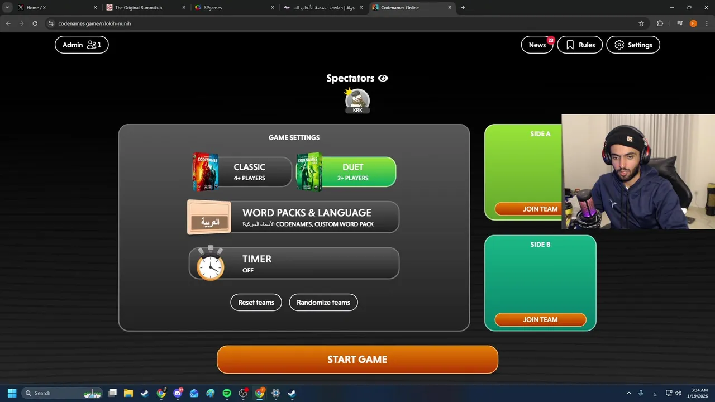Click the News badge showing 23

coord(551,40)
